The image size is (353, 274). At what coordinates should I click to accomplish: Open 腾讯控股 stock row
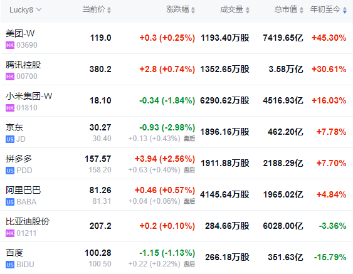coord(177,70)
